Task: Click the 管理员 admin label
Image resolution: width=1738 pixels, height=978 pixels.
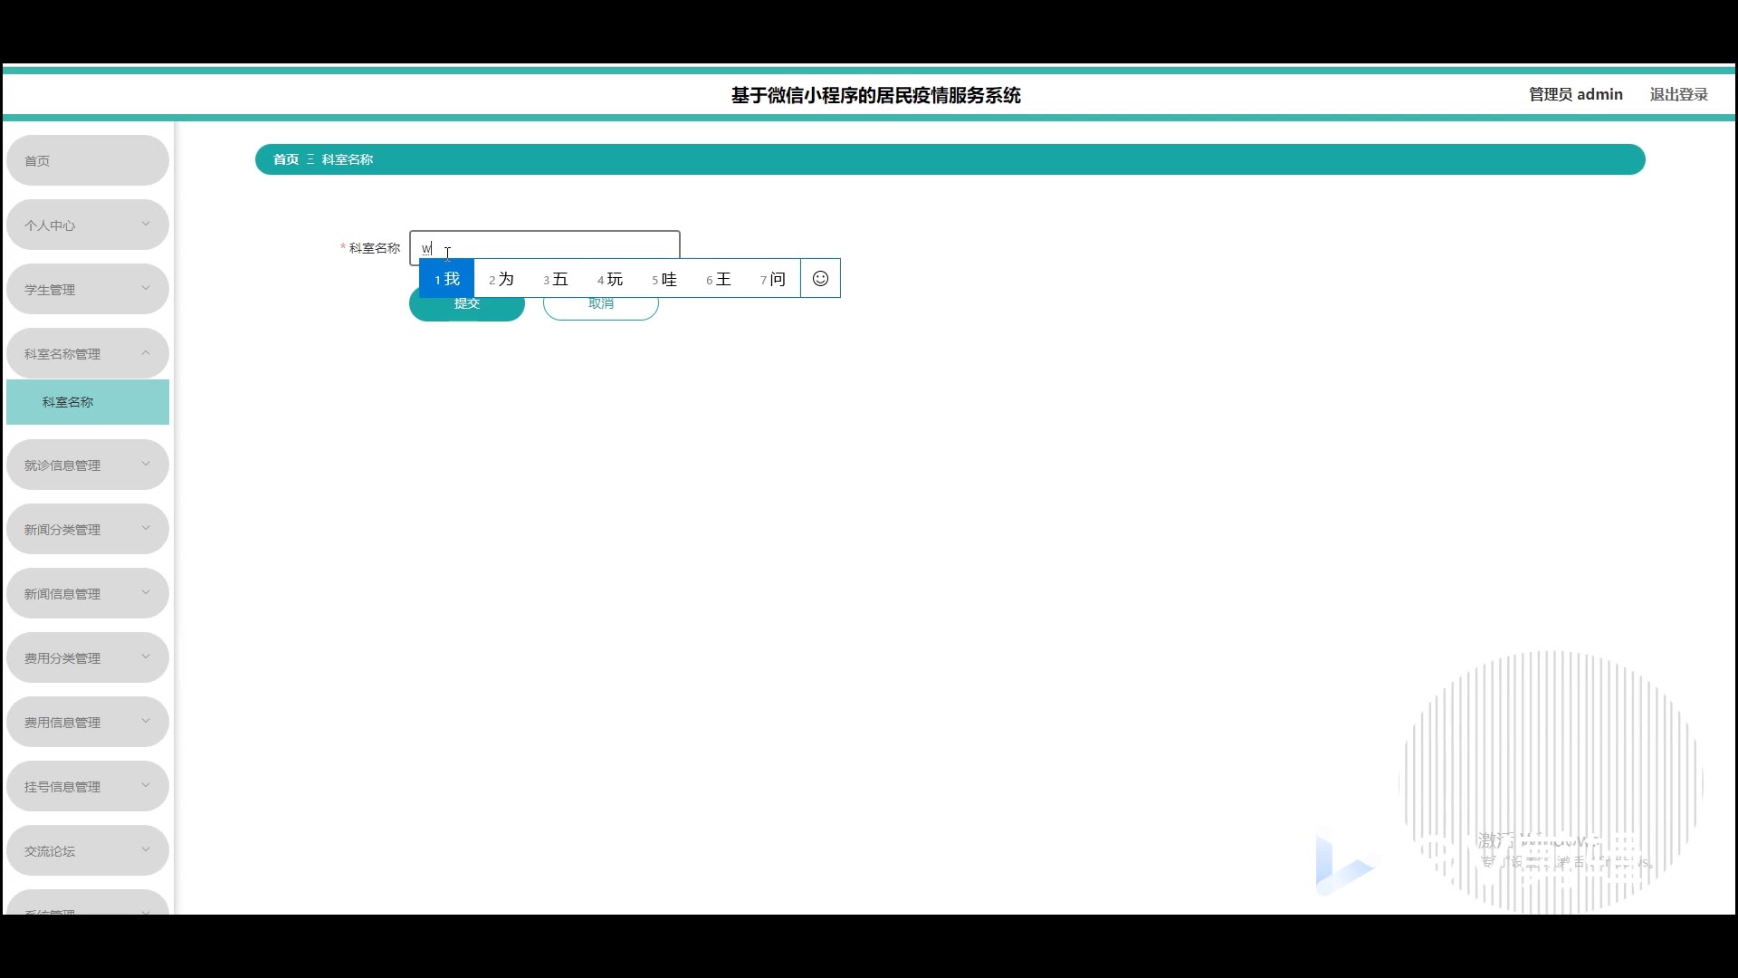Action: [1575, 94]
